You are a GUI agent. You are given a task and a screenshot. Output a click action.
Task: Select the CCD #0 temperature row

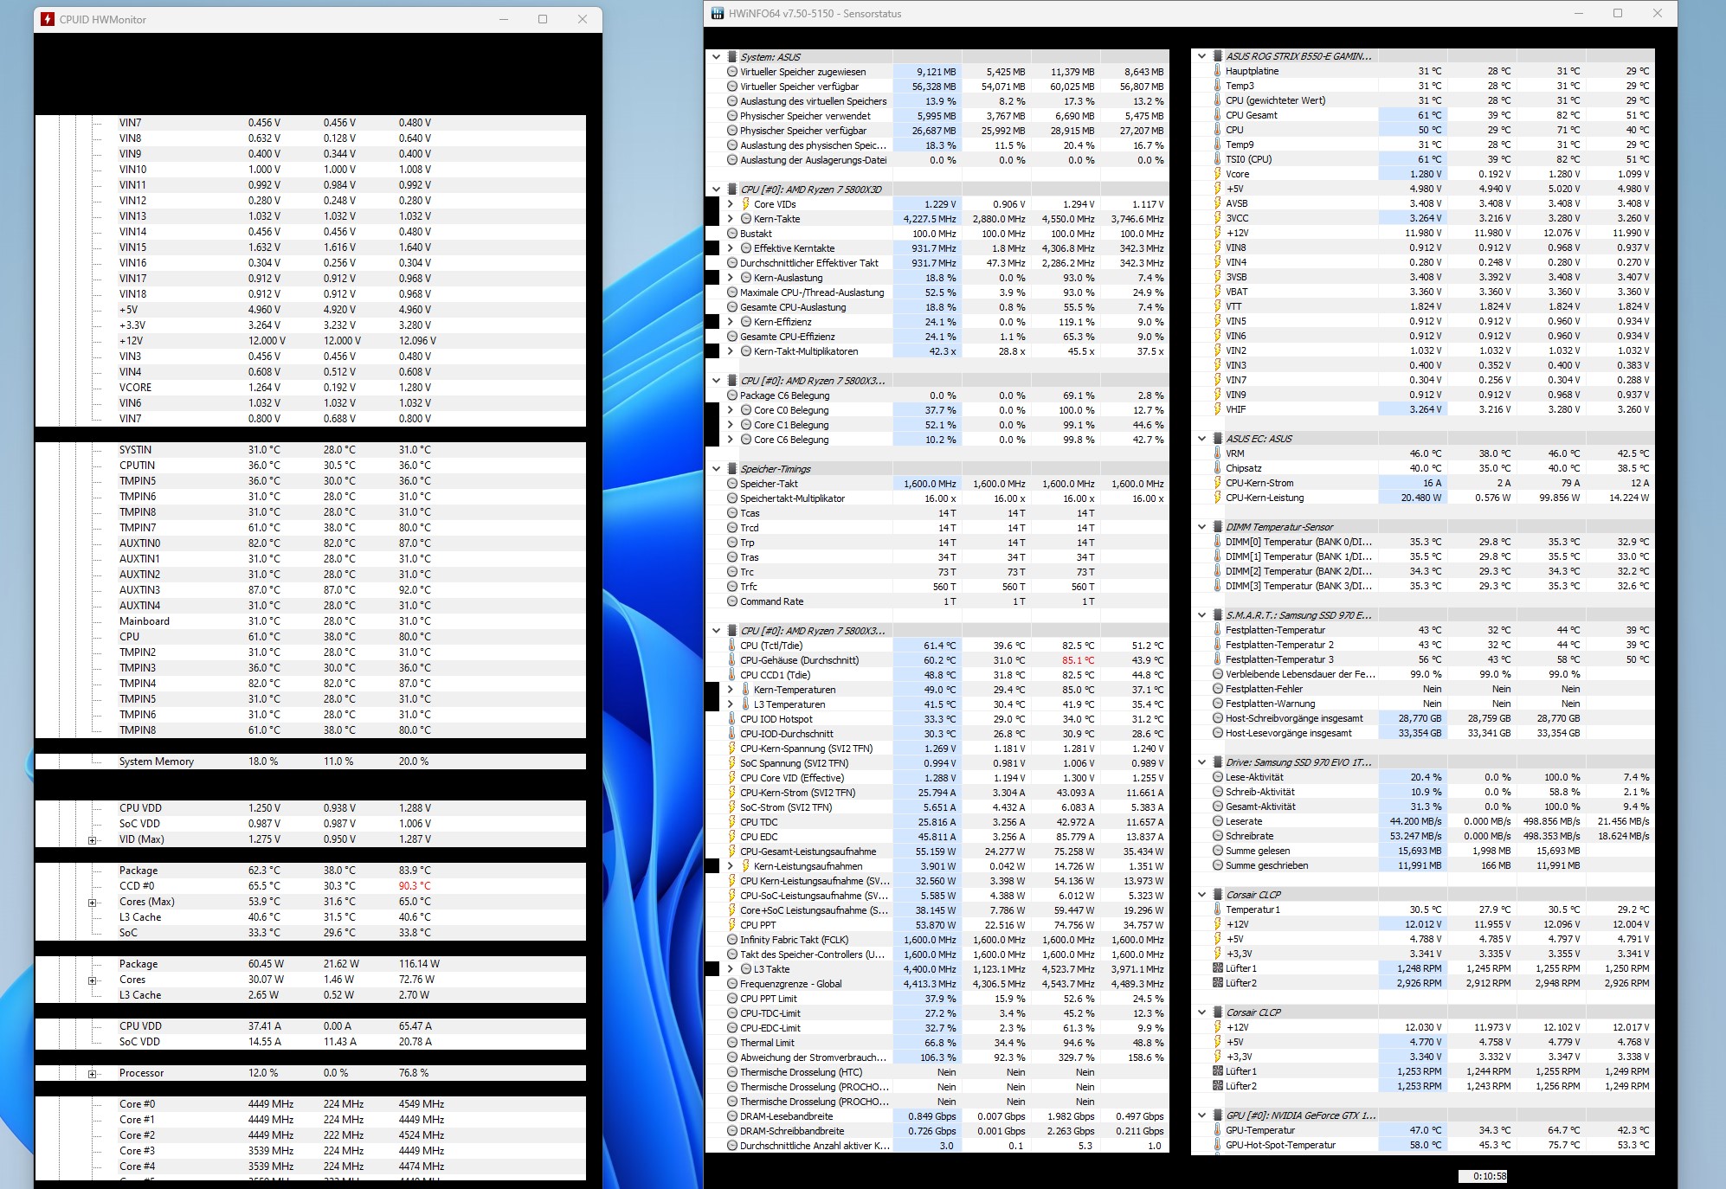click(x=137, y=886)
